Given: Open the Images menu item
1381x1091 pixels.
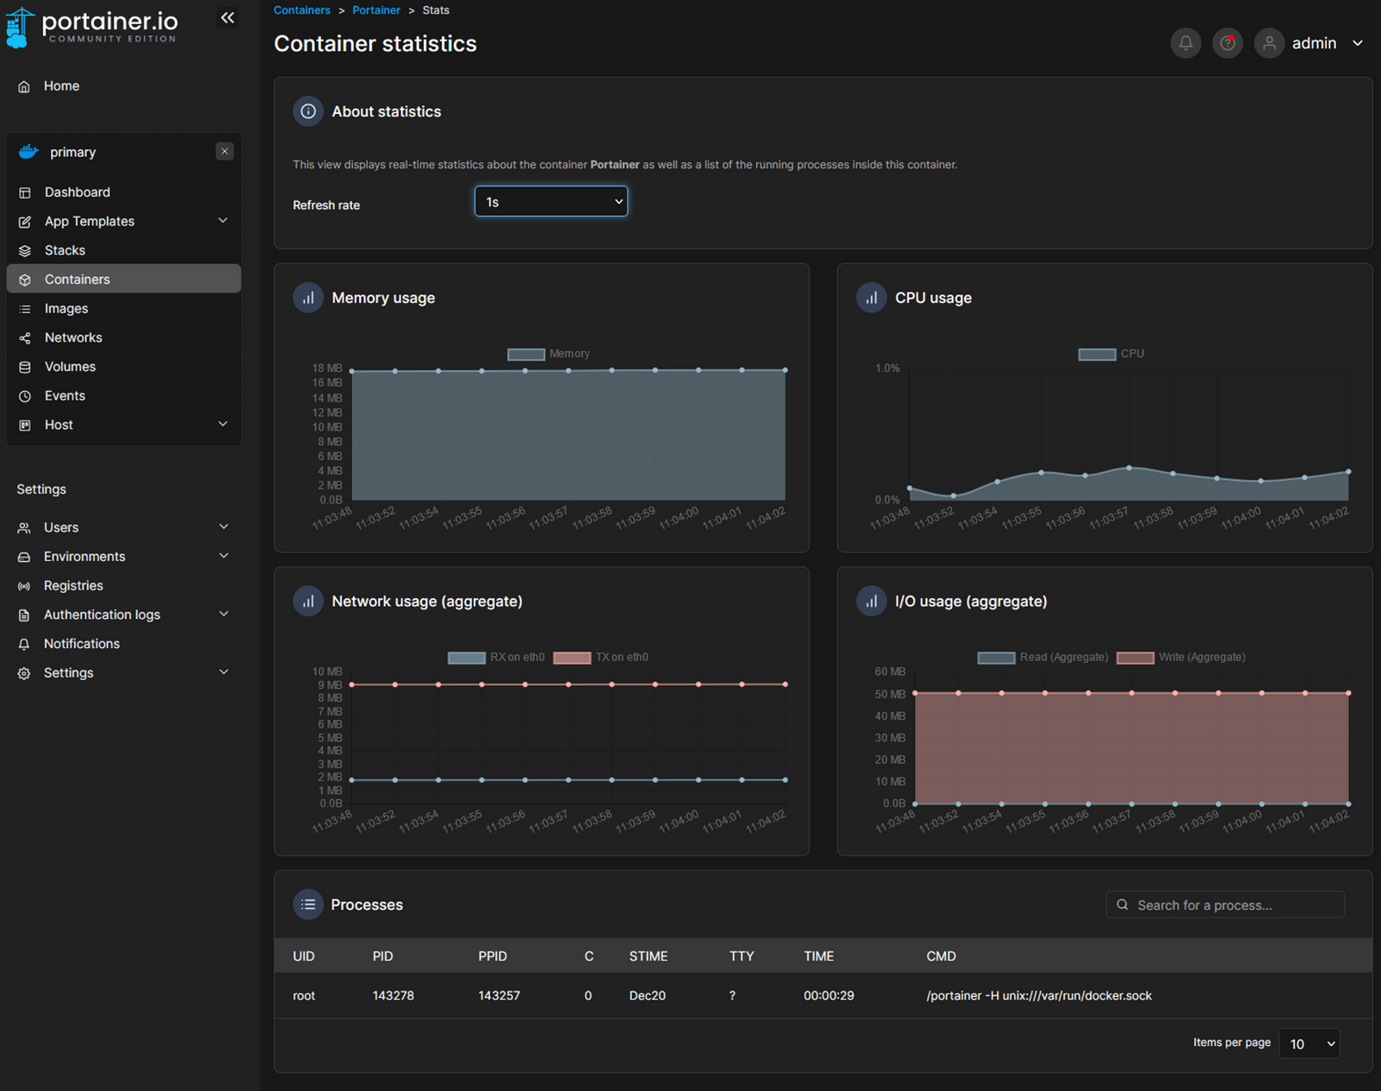Looking at the screenshot, I should [x=66, y=309].
